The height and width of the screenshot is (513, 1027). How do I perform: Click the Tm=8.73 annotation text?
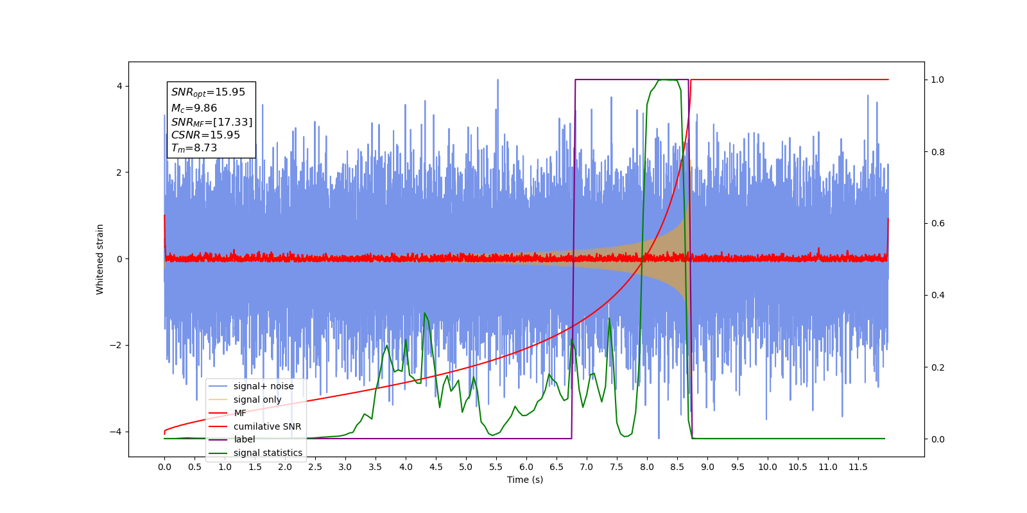194,148
